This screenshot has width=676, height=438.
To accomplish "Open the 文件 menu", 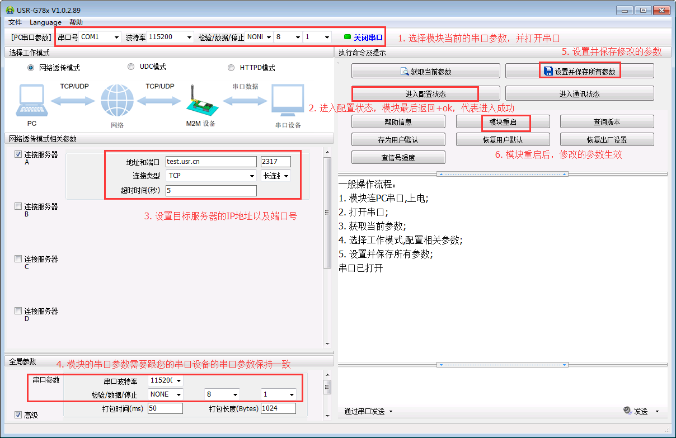I will pos(15,22).
